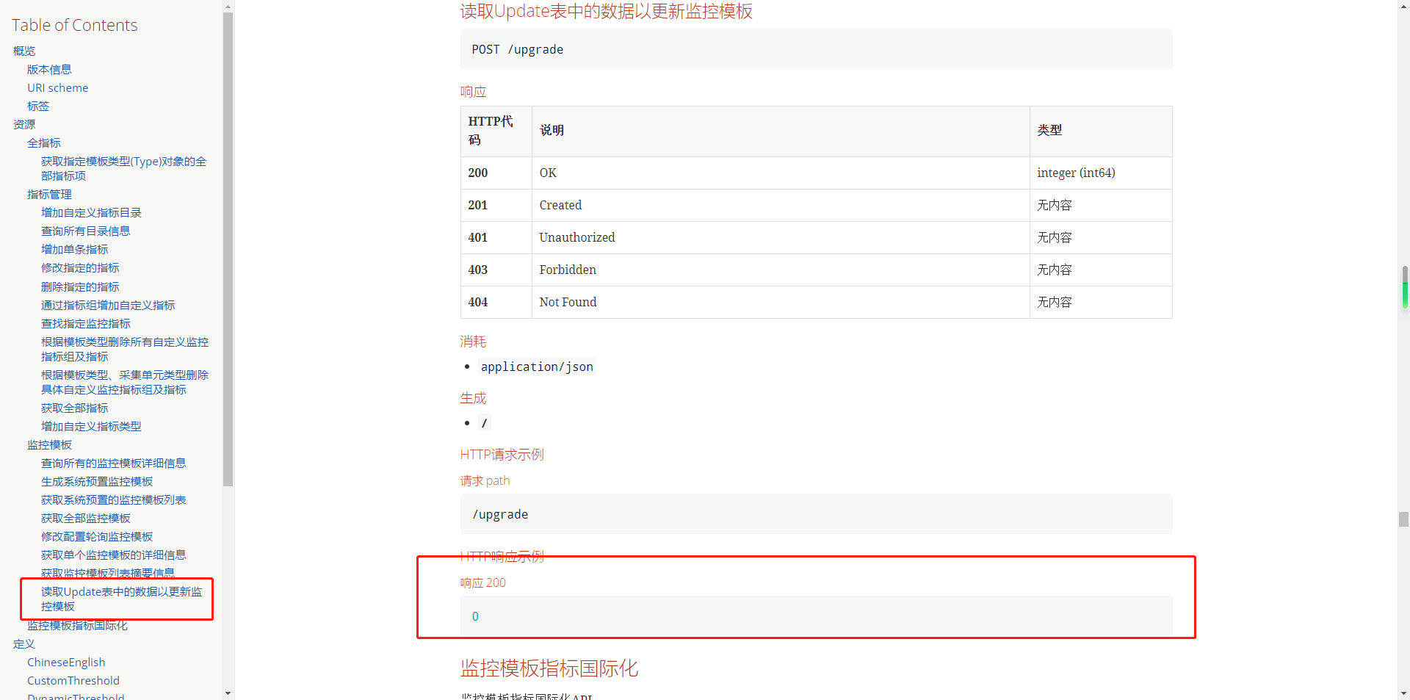
Task: Open 根据模板类型、采集单元类型删除具体自定义监控指标组及指标 link
Action: (x=125, y=382)
